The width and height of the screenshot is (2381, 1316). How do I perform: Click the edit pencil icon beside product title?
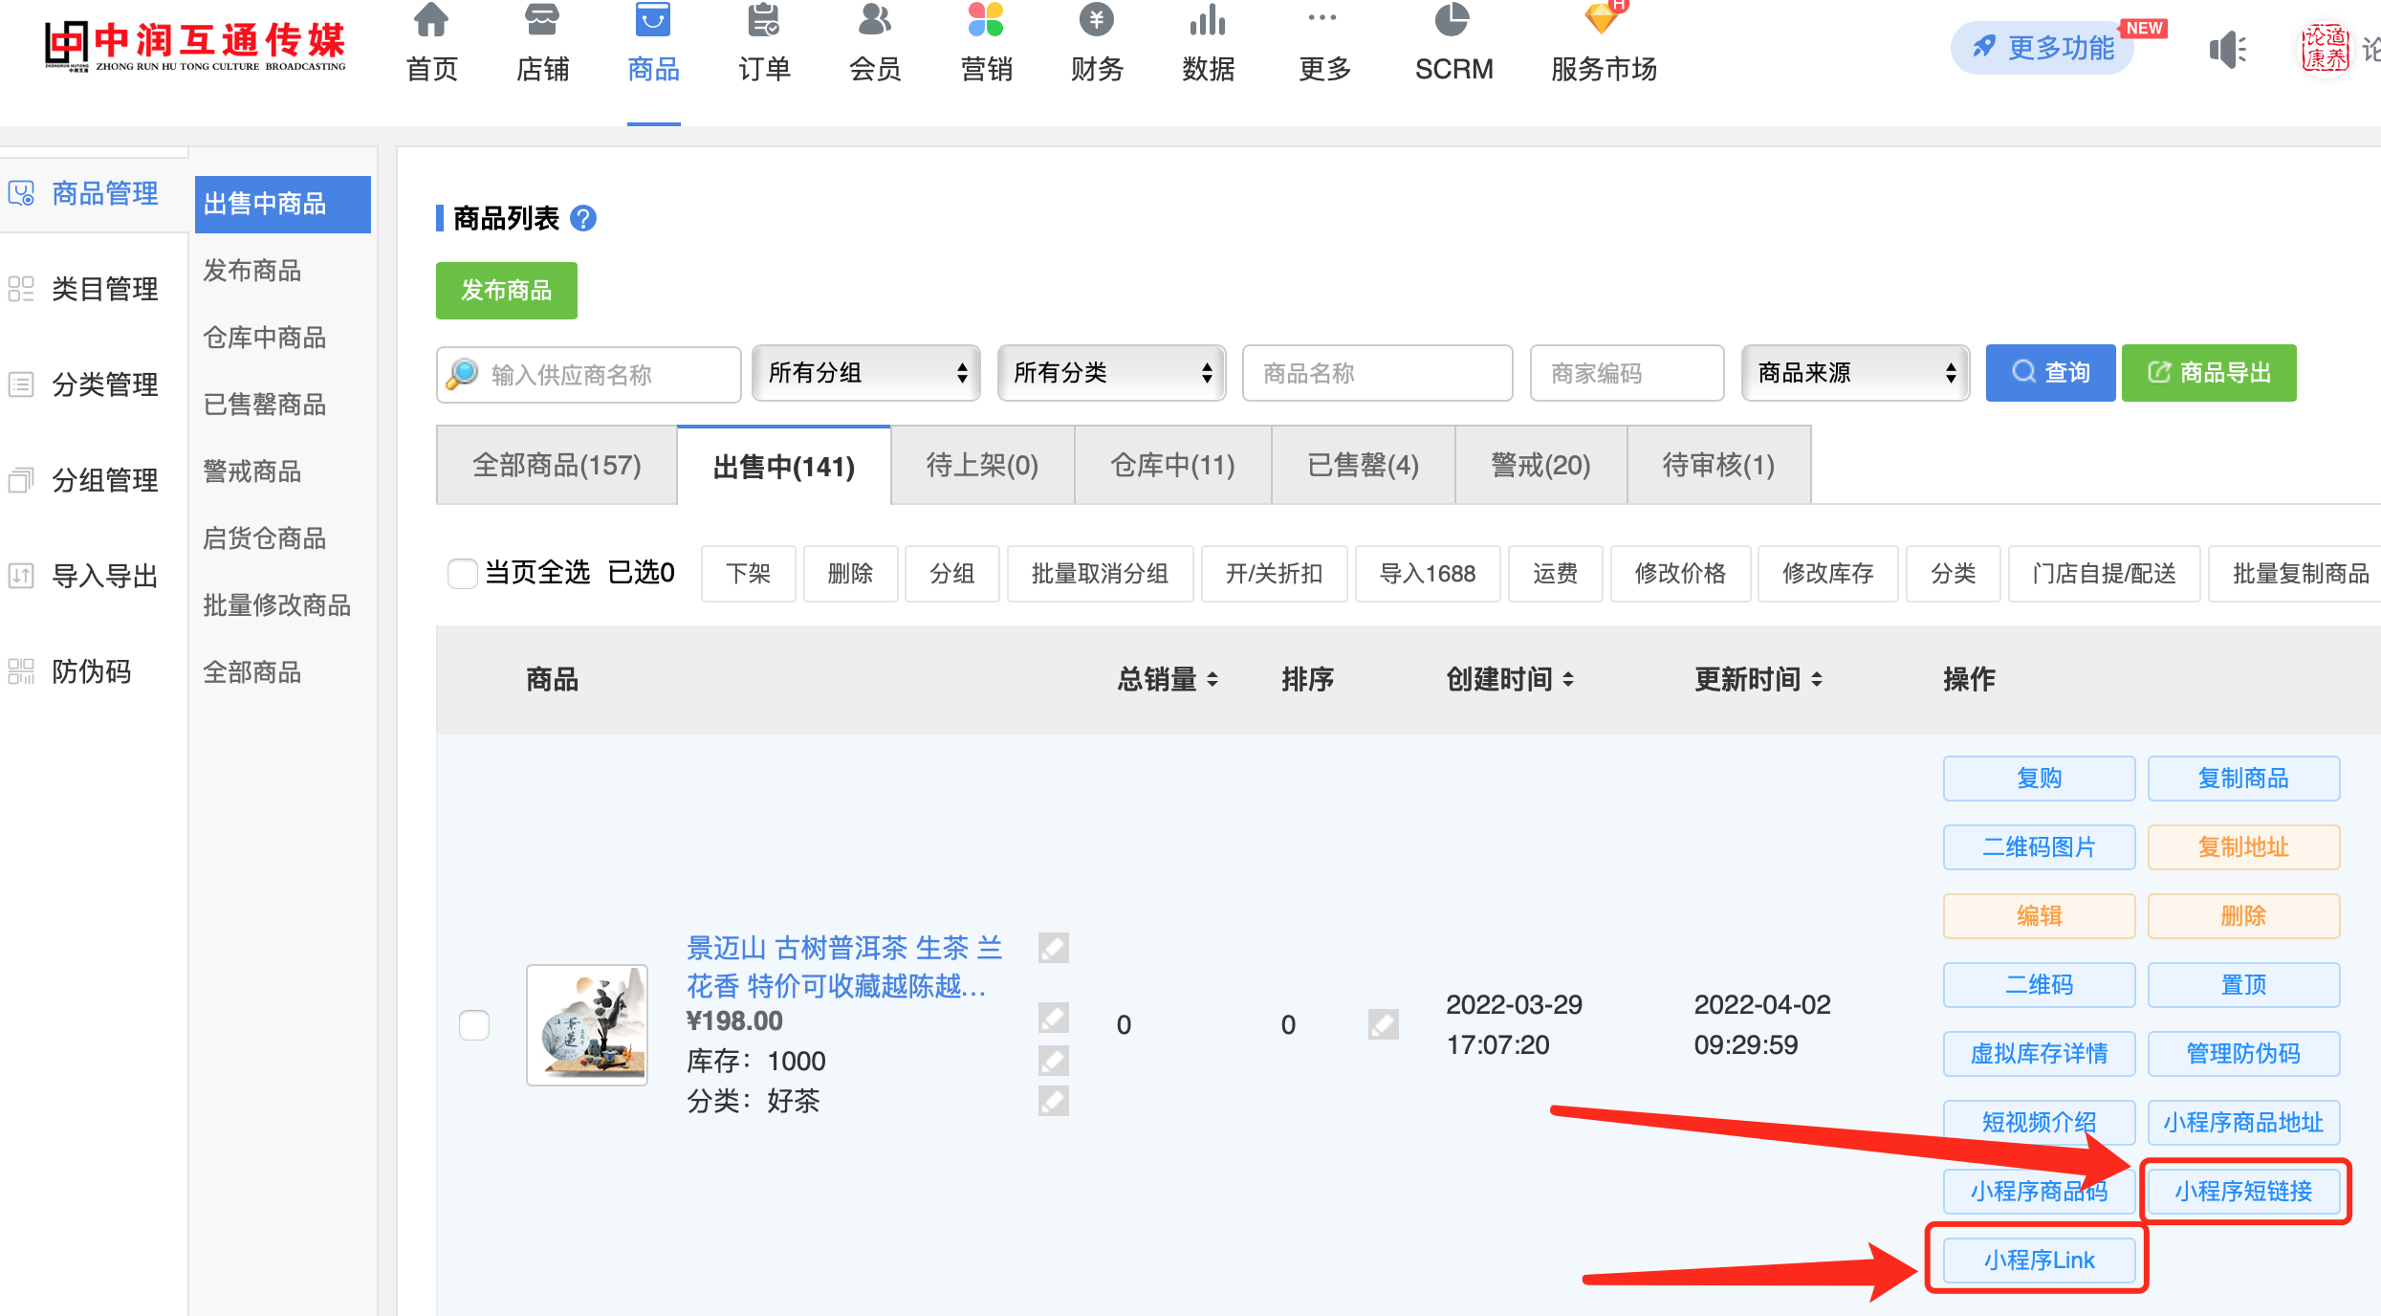point(1053,948)
